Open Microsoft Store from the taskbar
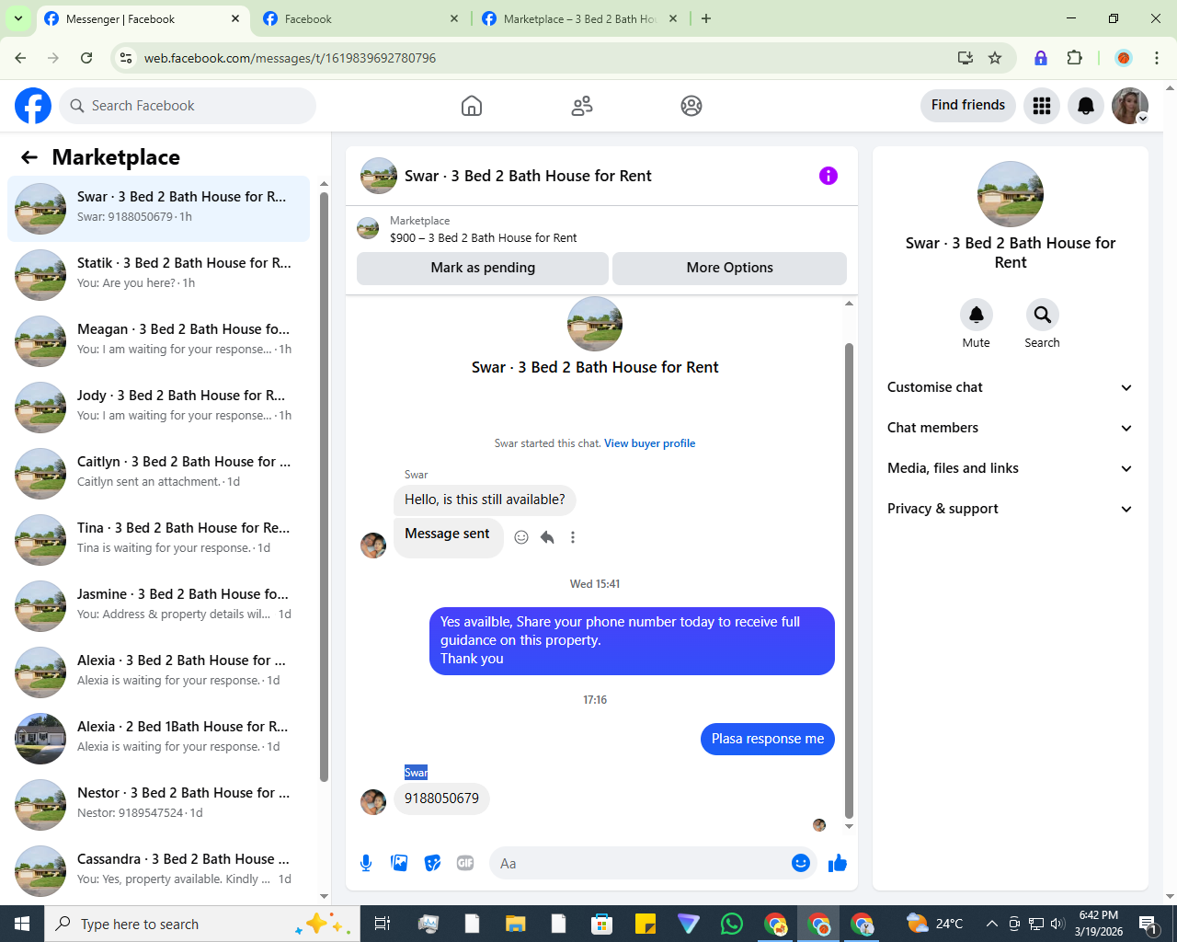This screenshot has width=1177, height=942. click(x=601, y=924)
